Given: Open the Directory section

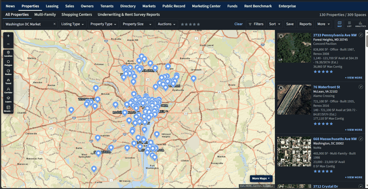Looking at the screenshot, I should pyautogui.click(x=128, y=6).
